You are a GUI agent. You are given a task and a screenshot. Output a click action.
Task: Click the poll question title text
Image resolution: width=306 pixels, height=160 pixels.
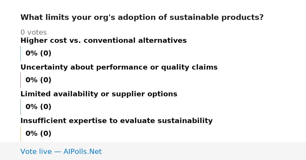142,18
